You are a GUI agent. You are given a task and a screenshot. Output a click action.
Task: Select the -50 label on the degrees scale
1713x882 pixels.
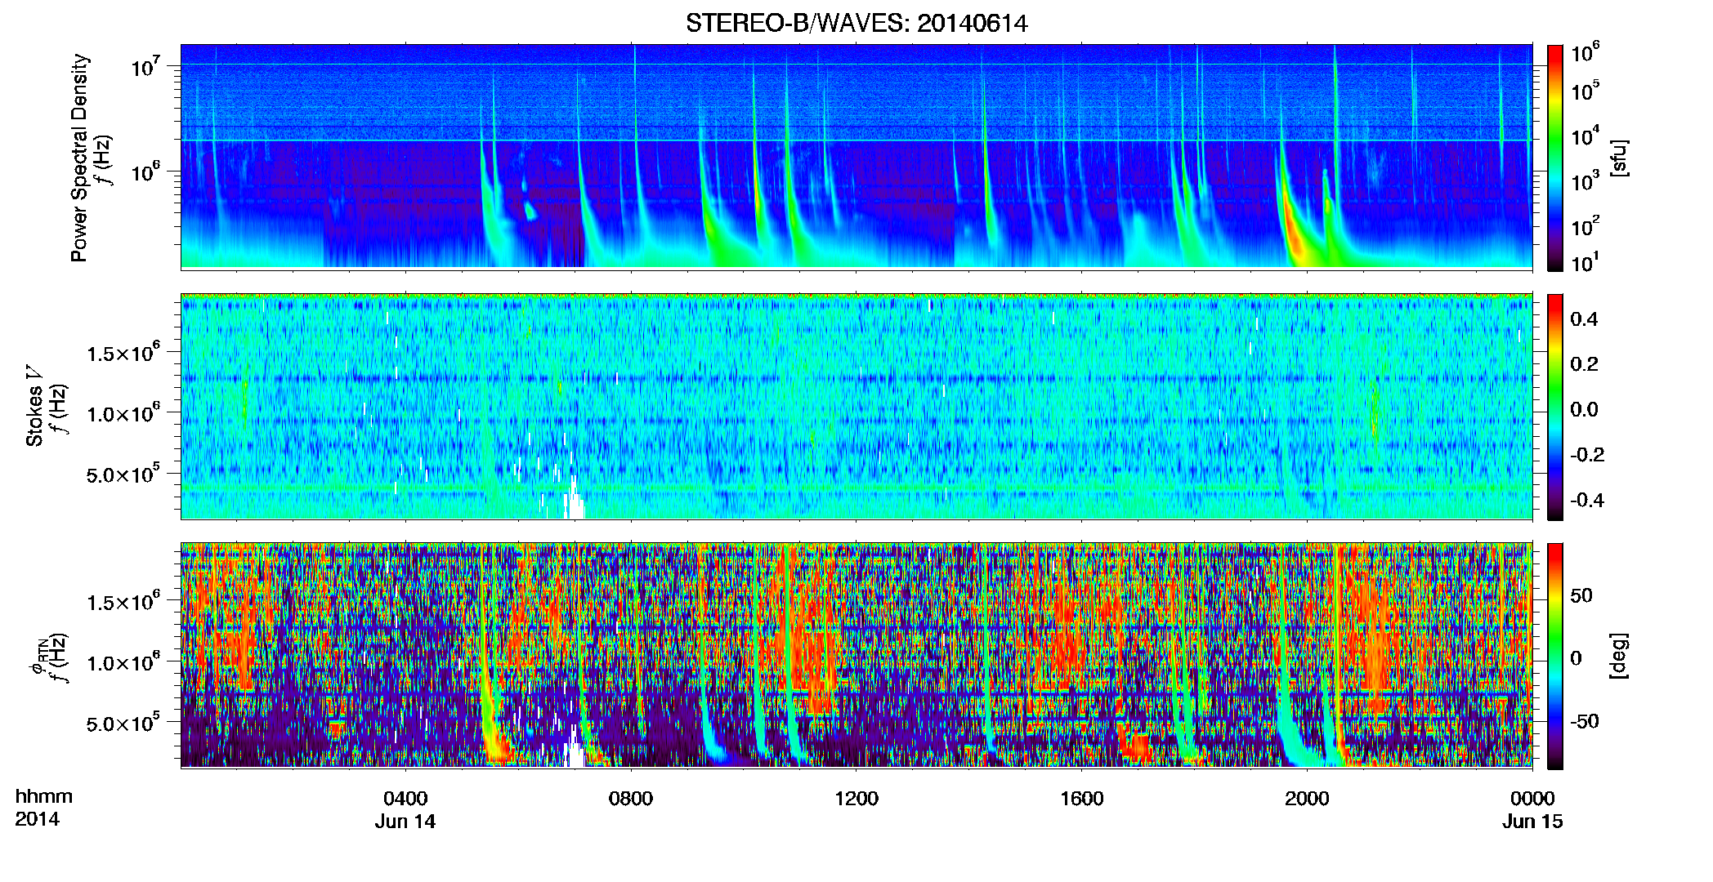[1584, 722]
